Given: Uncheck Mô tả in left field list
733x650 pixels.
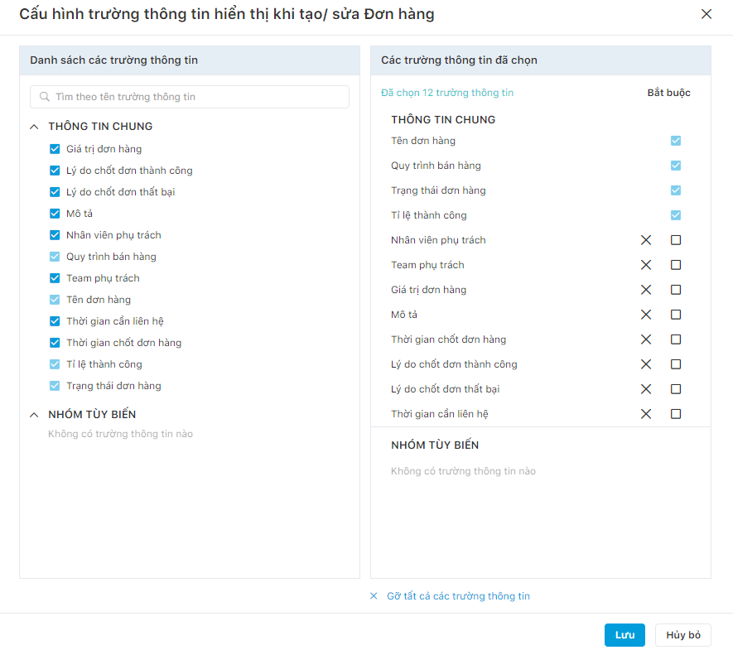Looking at the screenshot, I should point(55,214).
